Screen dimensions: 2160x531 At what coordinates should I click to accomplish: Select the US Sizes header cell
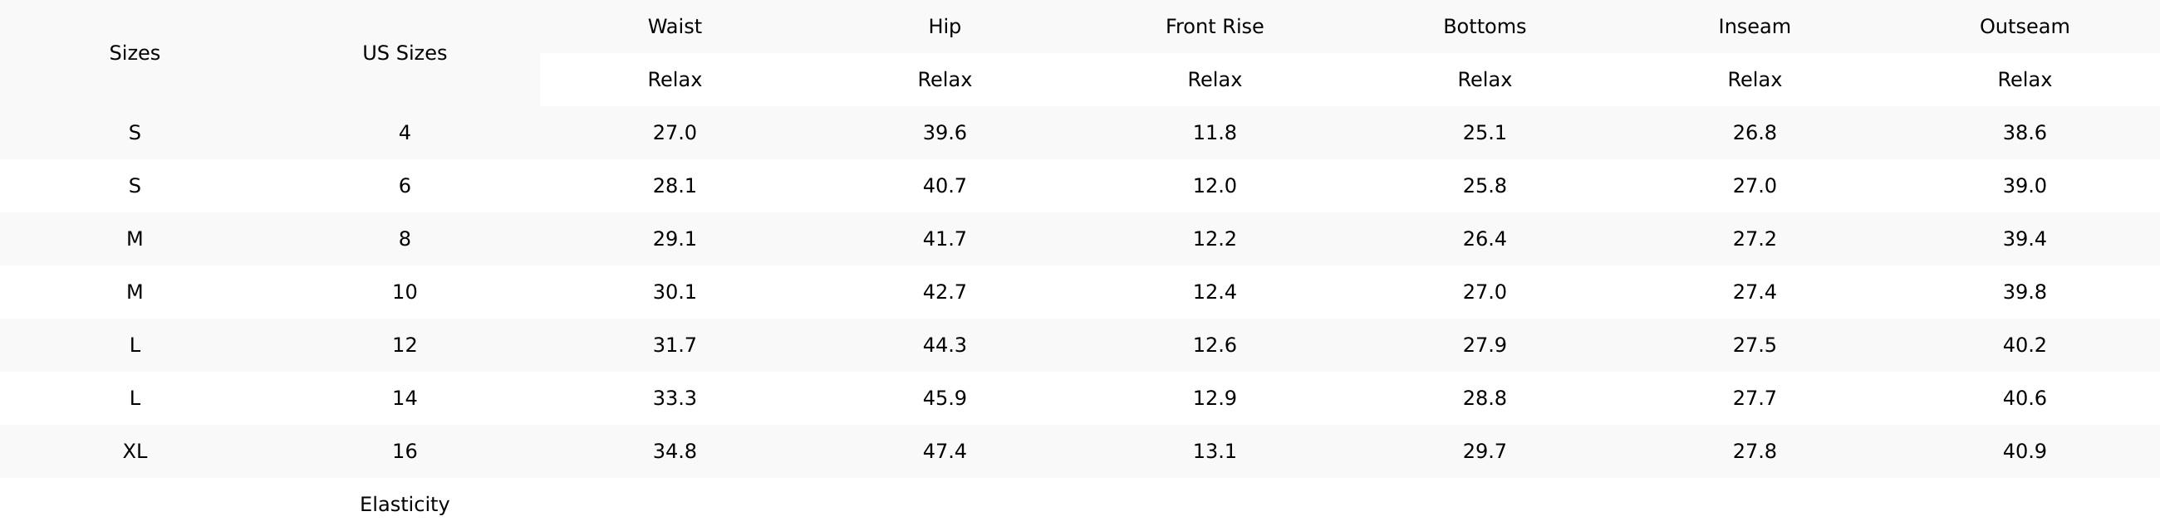[404, 53]
